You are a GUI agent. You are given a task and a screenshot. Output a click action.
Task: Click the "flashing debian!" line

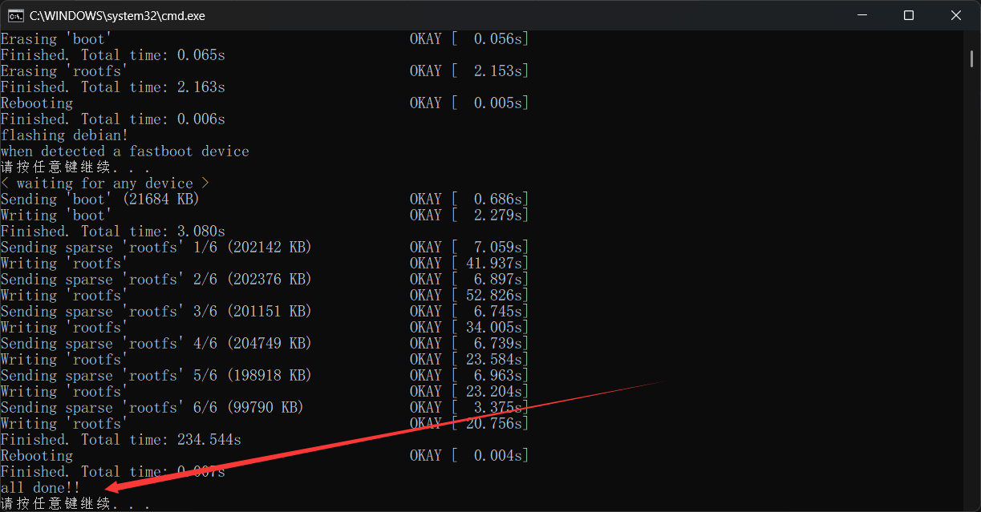(64, 135)
